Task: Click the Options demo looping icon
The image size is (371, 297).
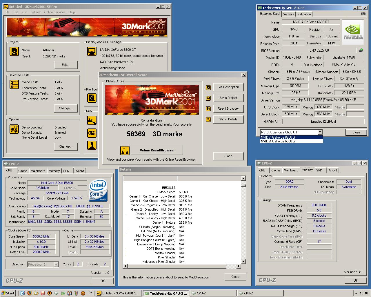Action: pyautogui.click(x=14, y=129)
